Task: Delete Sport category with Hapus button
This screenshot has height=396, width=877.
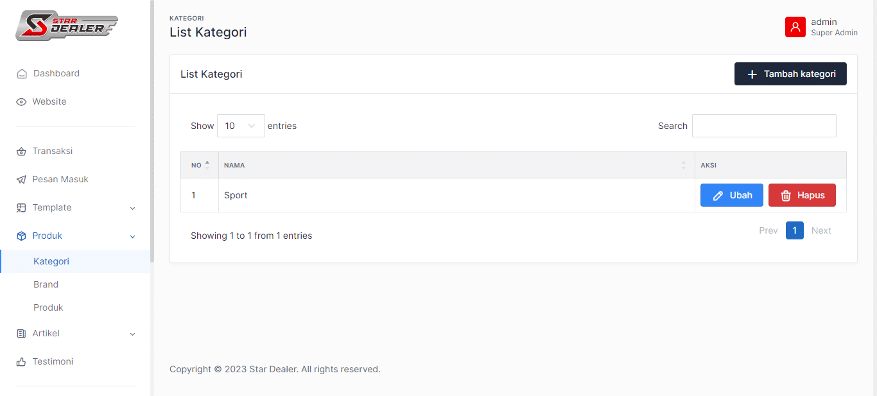Action: tap(802, 195)
